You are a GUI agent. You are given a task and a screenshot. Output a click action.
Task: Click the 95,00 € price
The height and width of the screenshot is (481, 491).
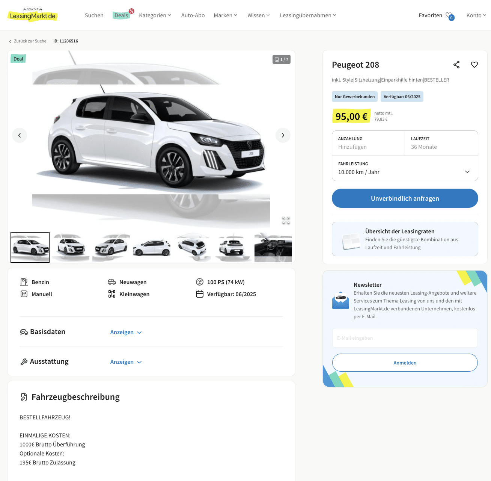point(351,116)
